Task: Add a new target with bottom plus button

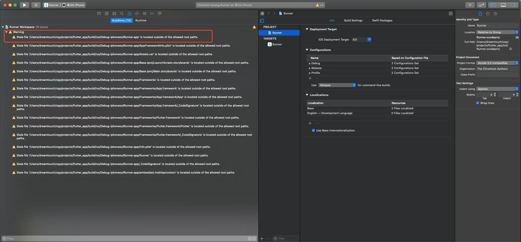Action: pos(262,238)
